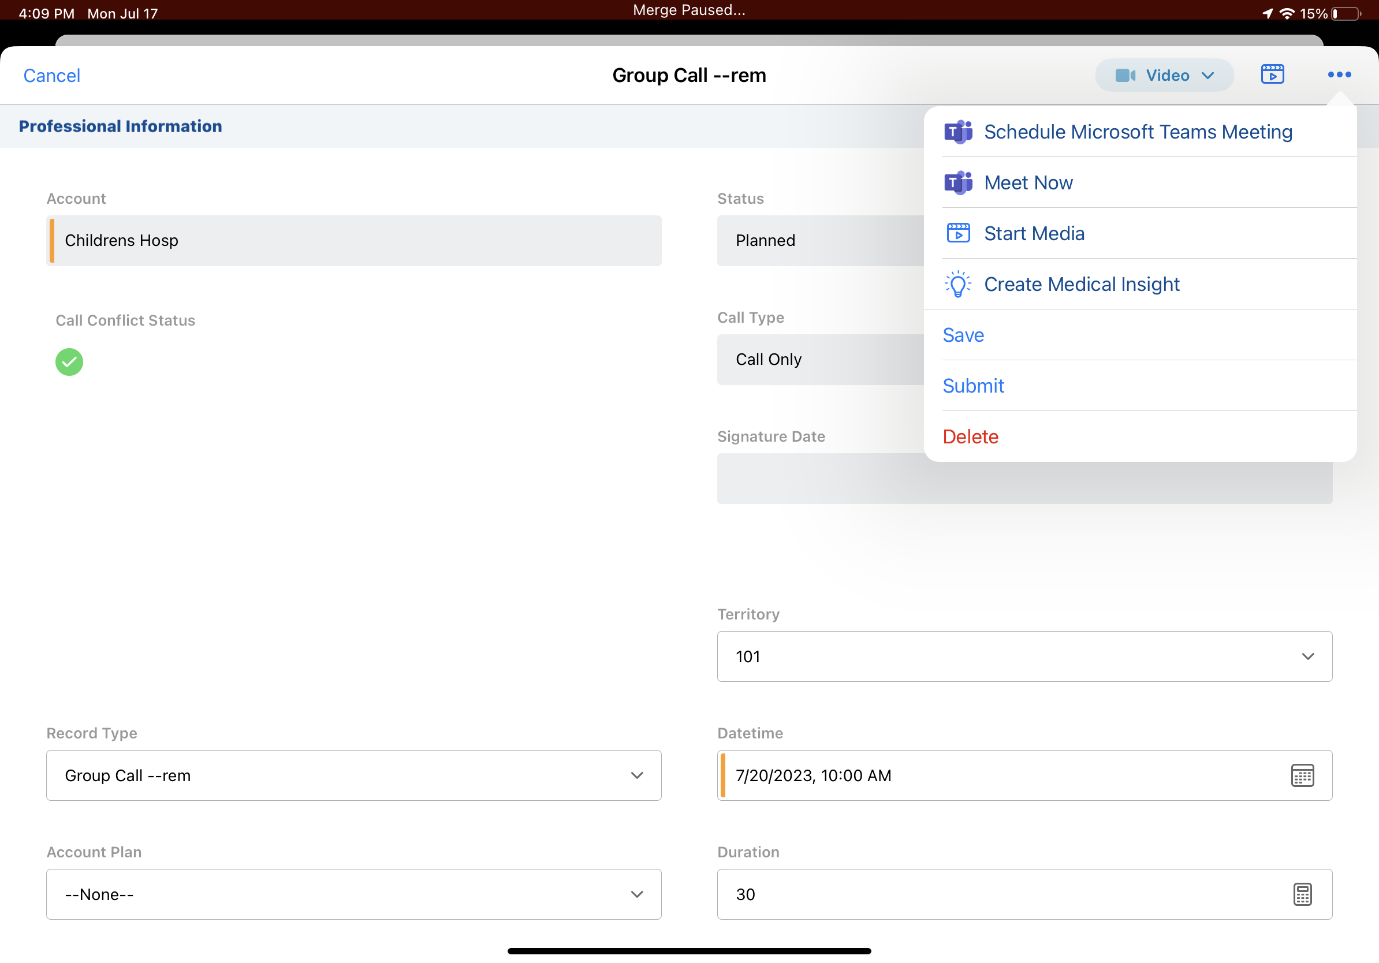Viewport: 1379px width, 963px height.
Task: Open the Territory 101 dropdown
Action: [1024, 656]
